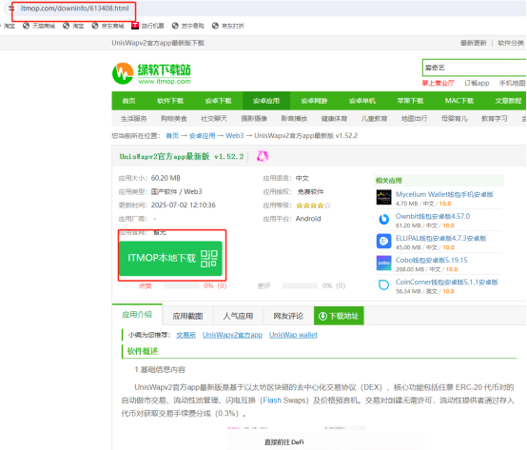This screenshot has width=527, height=450.
Task: Open the 软件分类 link at top
Action: 511,43
